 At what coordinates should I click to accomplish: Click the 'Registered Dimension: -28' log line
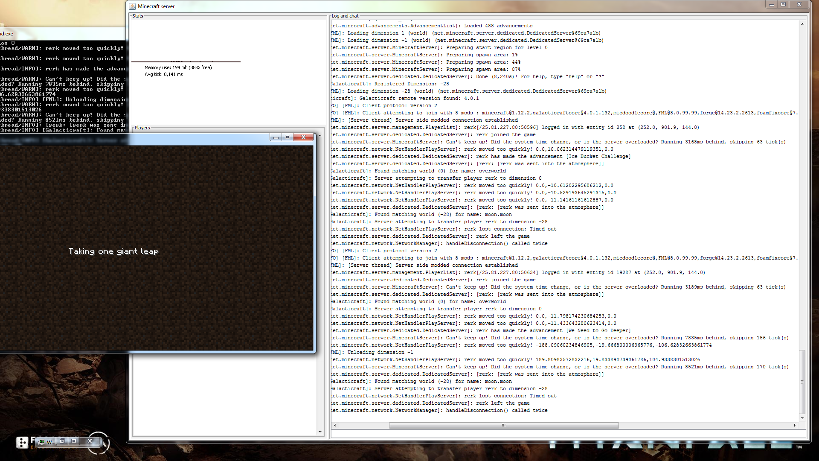pos(390,84)
